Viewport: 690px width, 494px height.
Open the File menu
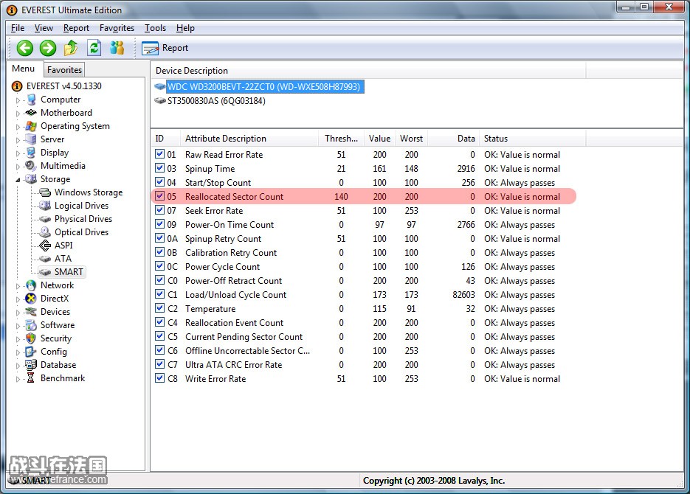point(18,28)
